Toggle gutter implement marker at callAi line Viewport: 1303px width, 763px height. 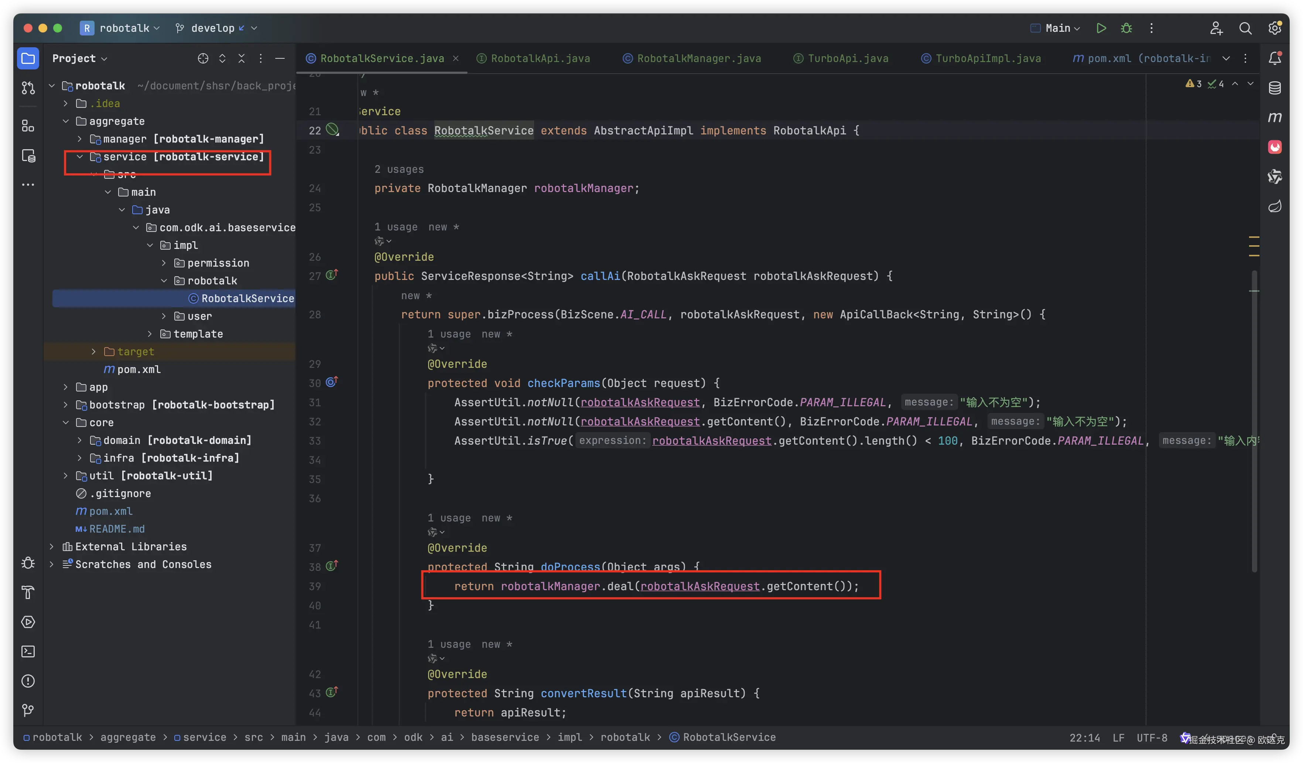point(331,276)
